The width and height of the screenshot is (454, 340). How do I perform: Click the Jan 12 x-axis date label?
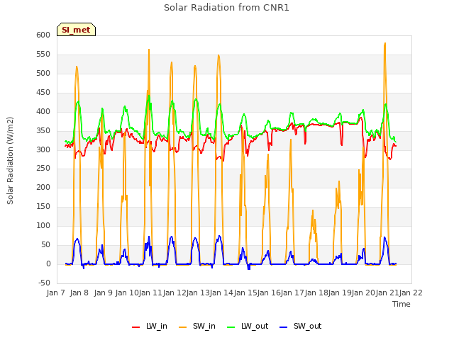click(174, 293)
